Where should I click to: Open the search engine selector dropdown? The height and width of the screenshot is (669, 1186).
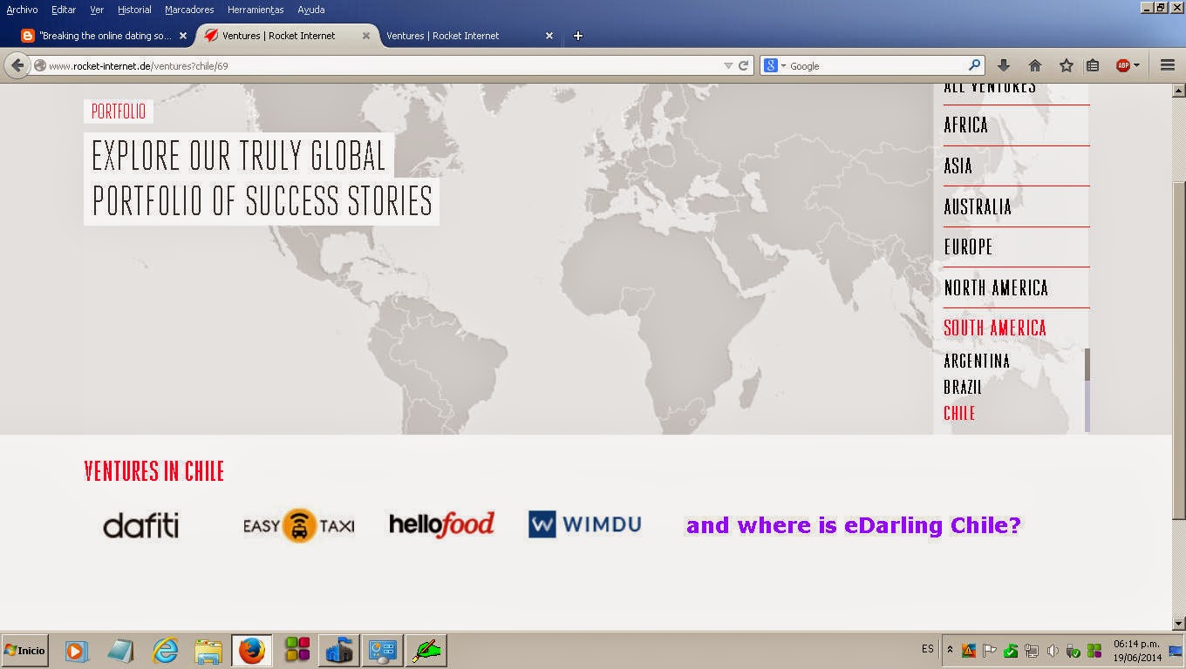pos(774,65)
